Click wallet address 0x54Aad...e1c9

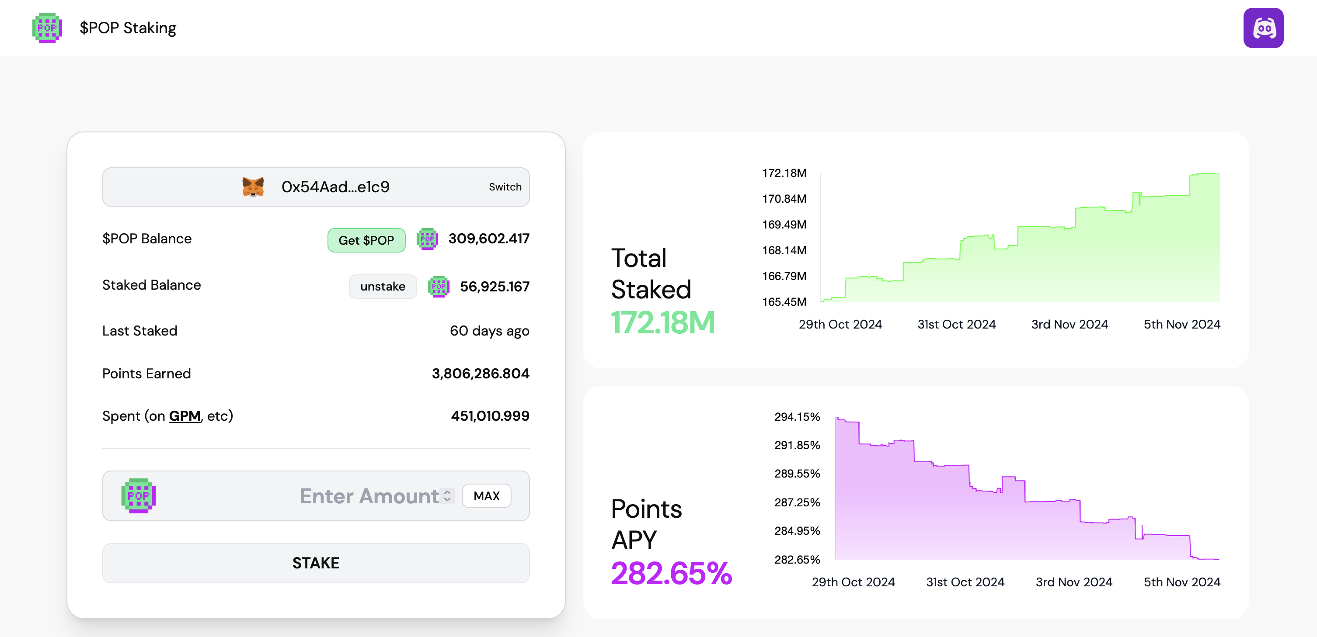pos(335,187)
